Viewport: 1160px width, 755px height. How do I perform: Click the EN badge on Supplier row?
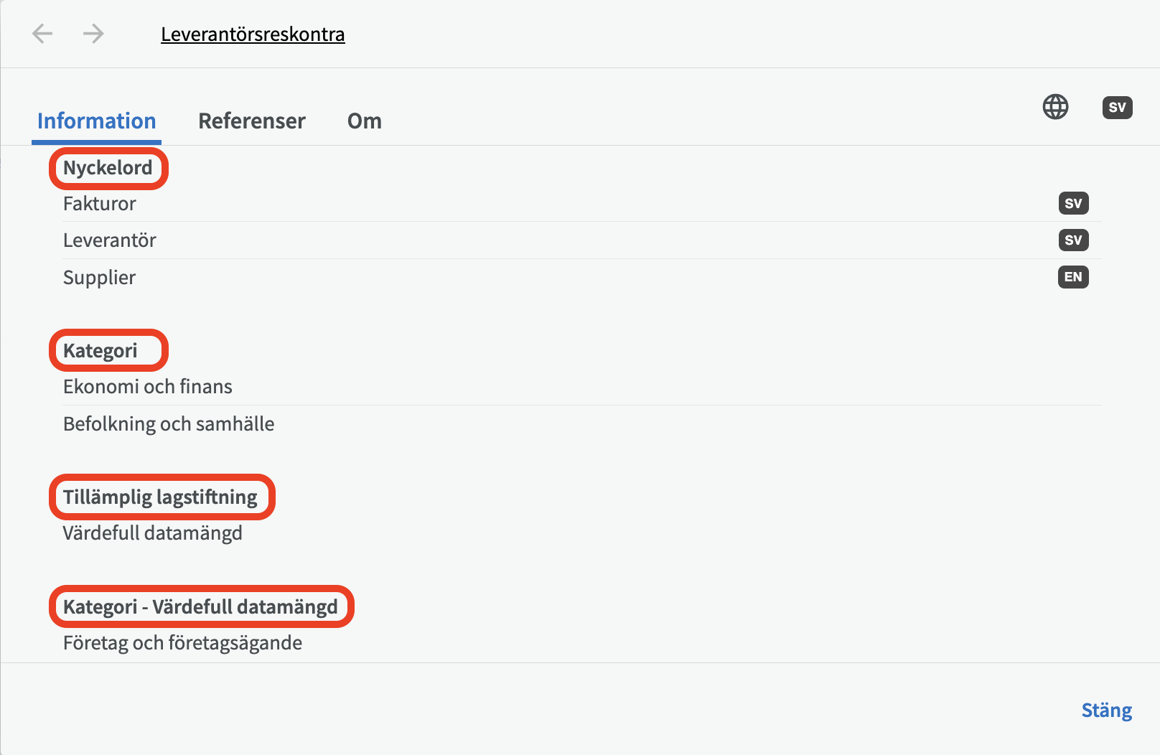click(1073, 277)
